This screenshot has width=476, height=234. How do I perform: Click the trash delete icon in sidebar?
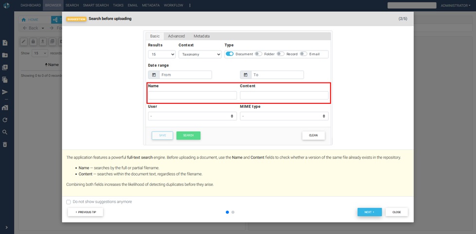pos(5,144)
